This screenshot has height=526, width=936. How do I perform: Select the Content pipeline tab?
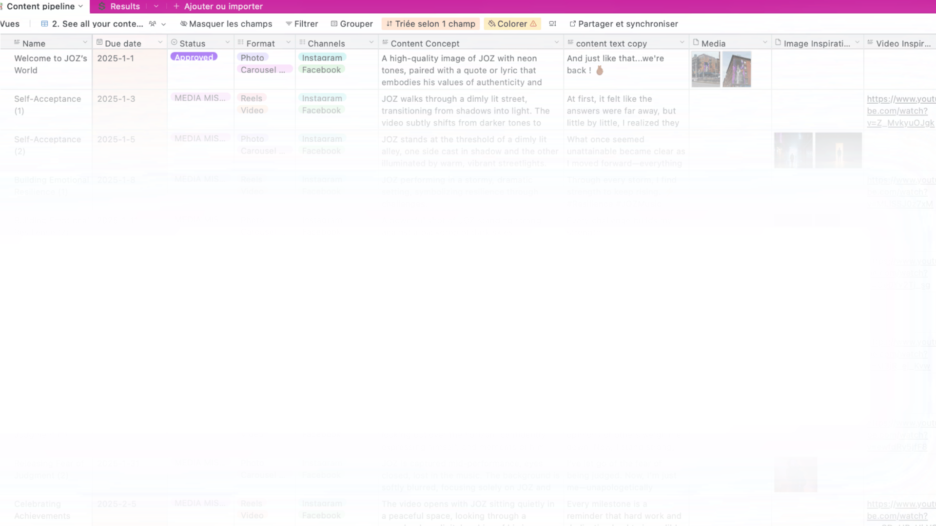pyautogui.click(x=41, y=6)
